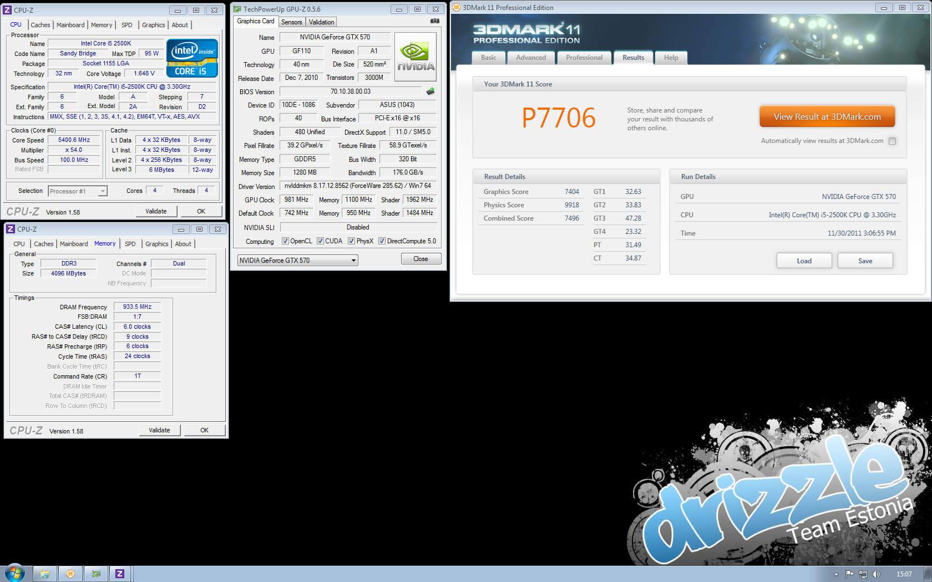Click the Close button in GPU-Z

421,259
